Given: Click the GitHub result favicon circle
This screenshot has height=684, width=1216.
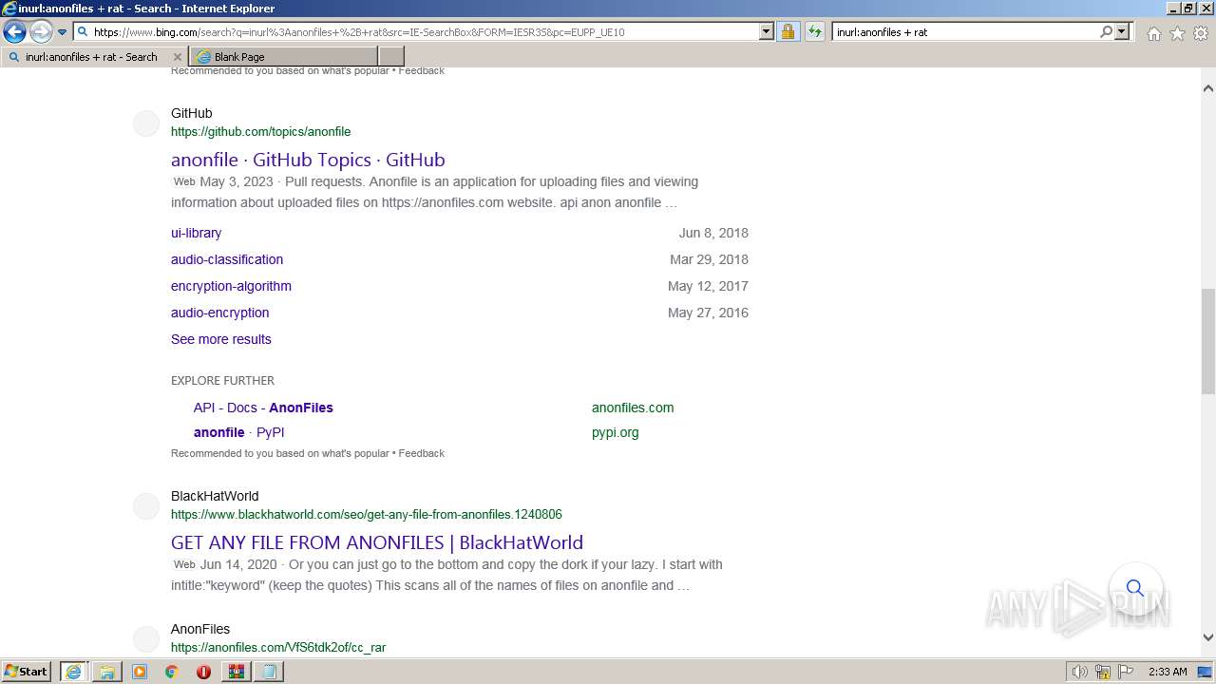Looking at the screenshot, I should coord(146,123).
